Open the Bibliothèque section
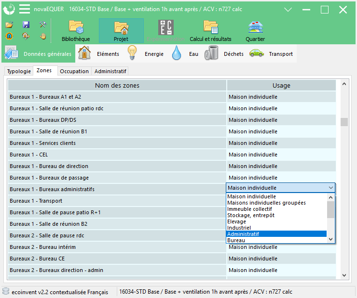This screenshot has height=298, width=357. click(76, 31)
